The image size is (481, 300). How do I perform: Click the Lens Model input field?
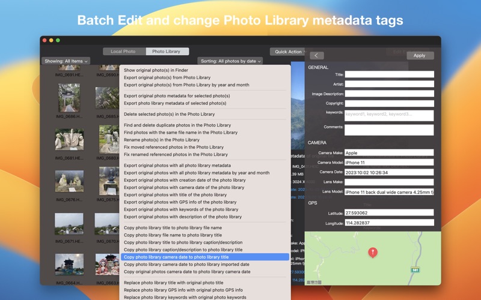pyautogui.click(x=389, y=192)
